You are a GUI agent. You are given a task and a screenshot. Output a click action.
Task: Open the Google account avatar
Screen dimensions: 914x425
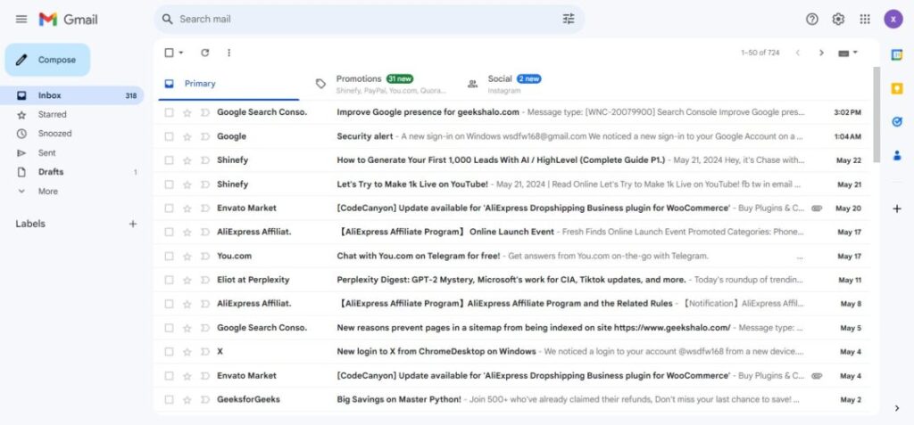click(x=893, y=20)
